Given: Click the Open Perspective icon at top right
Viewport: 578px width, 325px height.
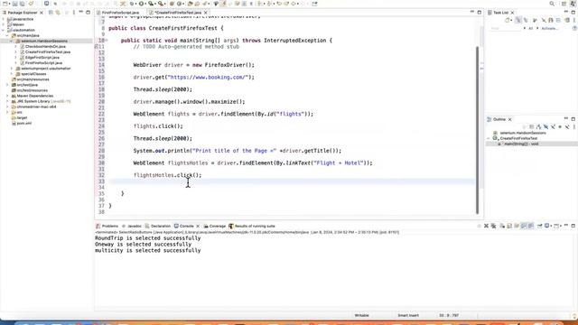Looking at the screenshot, I should point(564,4).
